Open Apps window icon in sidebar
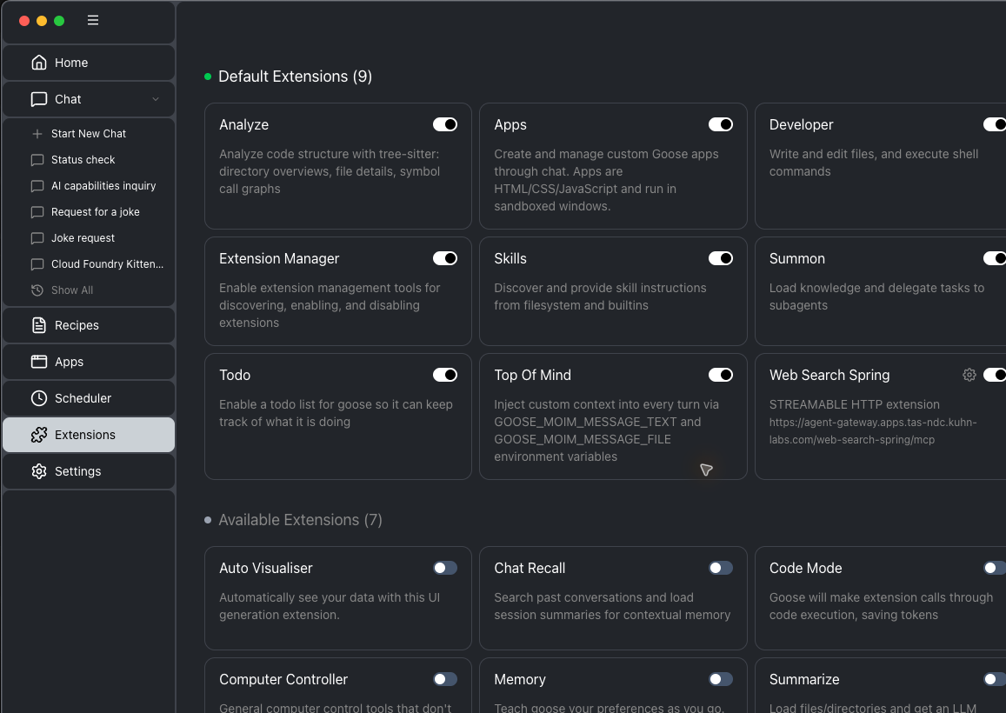The width and height of the screenshot is (1006, 713). pyautogui.click(x=39, y=362)
